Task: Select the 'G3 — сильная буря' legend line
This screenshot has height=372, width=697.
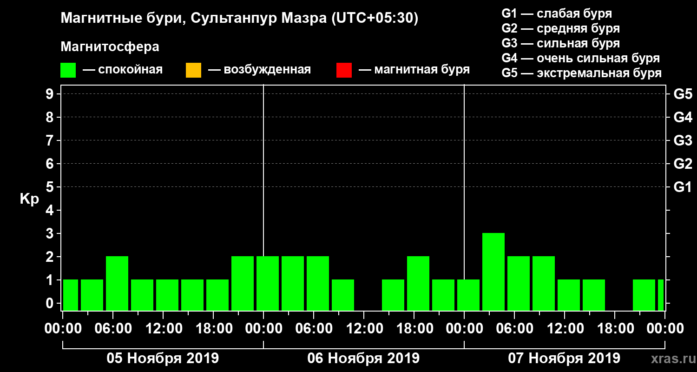Action: coord(560,43)
